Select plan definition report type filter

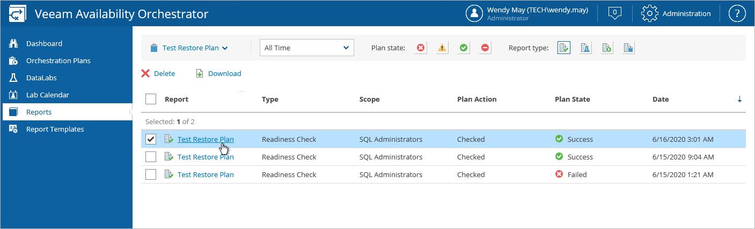[x=628, y=48]
